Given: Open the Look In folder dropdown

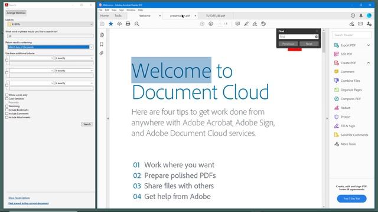Looking at the screenshot, I should 50,24.
